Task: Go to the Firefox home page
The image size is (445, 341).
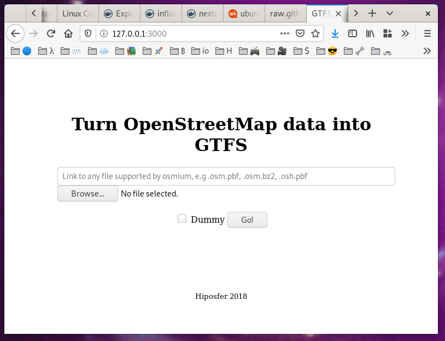Action: coord(68,33)
